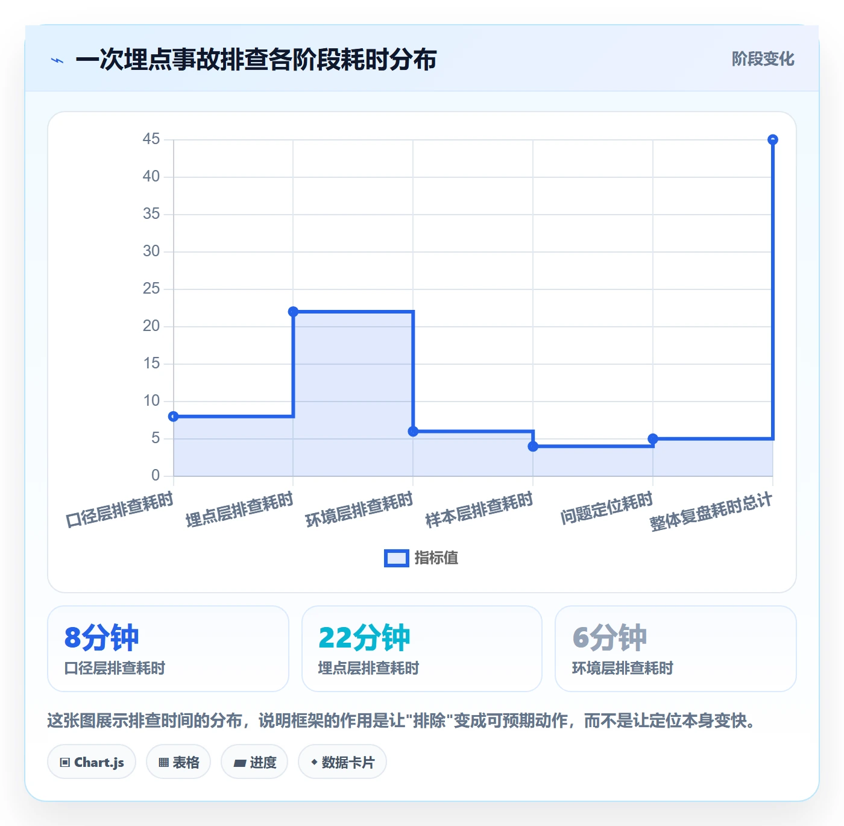This screenshot has width=844, height=826.
Task: Click the diamond icon in 数据卡片 tag
Action: pos(314,762)
